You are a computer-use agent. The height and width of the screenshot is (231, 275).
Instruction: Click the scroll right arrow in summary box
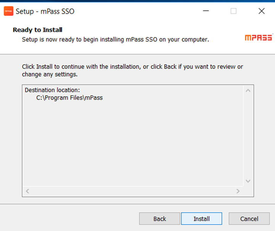(238, 191)
